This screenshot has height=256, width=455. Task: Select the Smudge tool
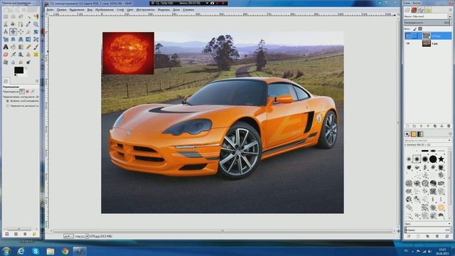(x=21, y=62)
